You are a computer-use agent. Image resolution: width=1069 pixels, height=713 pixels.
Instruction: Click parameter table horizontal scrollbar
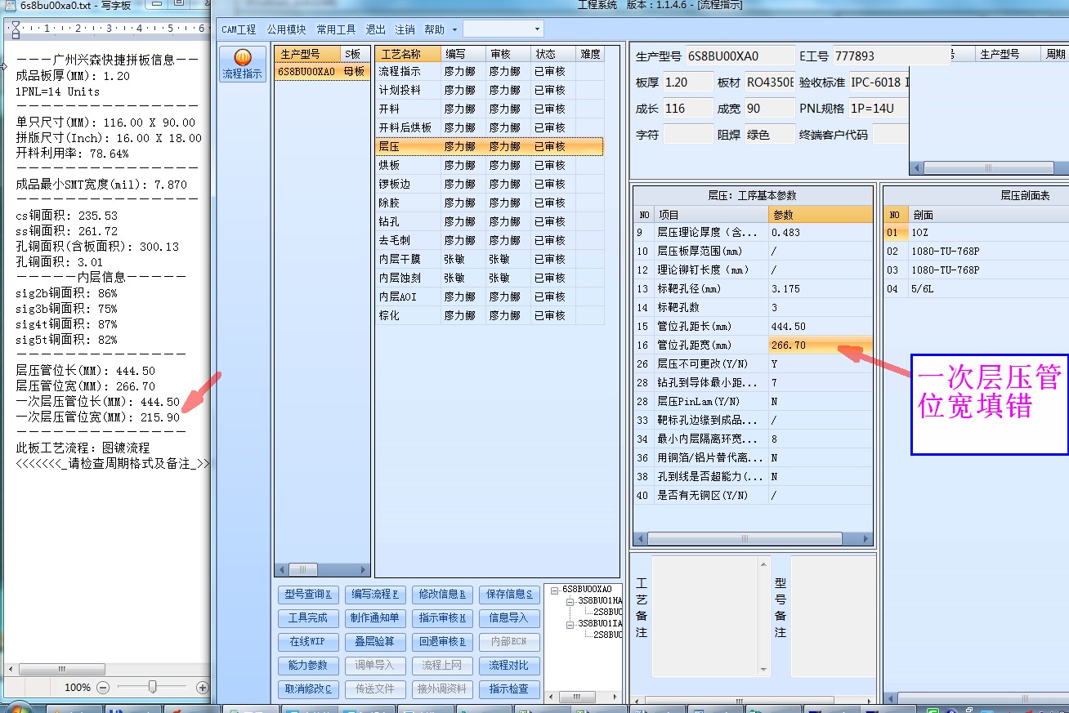click(x=752, y=539)
